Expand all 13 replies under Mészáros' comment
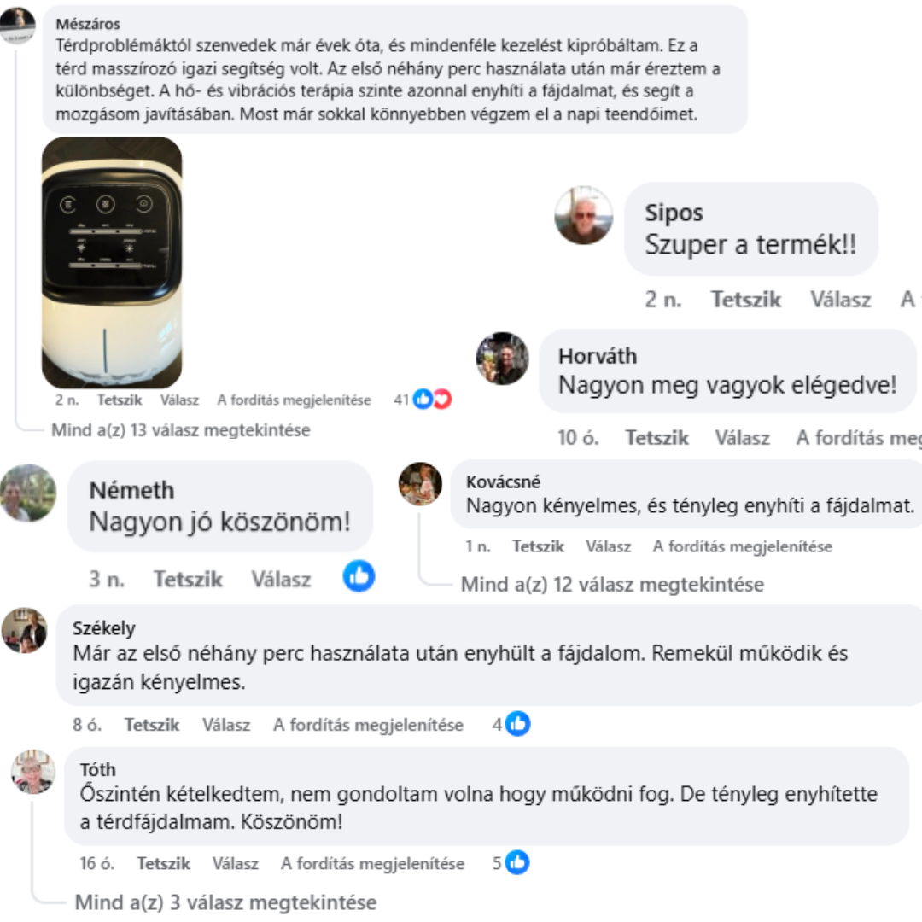Viewport: 922px width, 922px height. [x=180, y=429]
